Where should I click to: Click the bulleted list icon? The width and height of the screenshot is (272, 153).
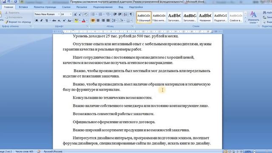(x=93, y=14)
